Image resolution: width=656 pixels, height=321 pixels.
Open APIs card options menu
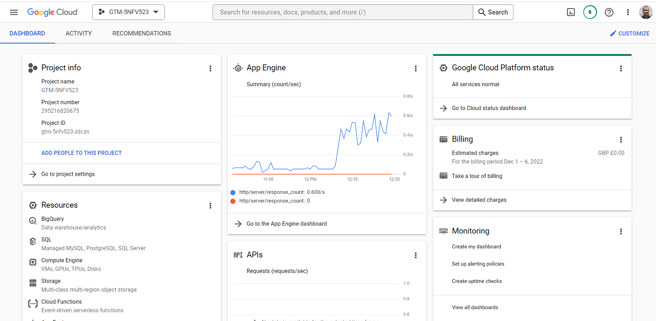click(x=416, y=255)
